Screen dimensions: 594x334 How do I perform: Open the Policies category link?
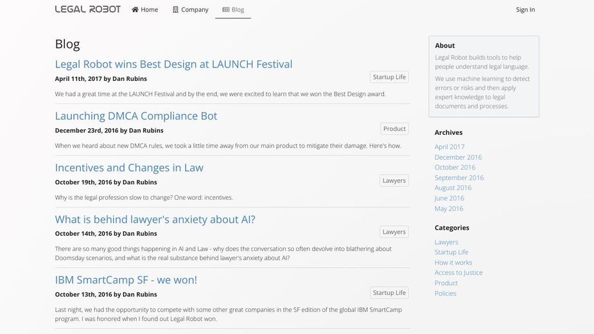[446, 294]
